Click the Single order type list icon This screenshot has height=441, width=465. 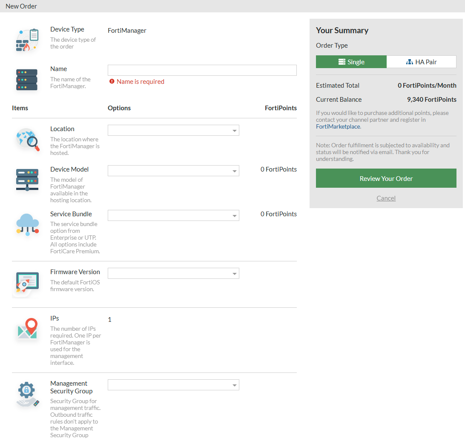point(342,62)
